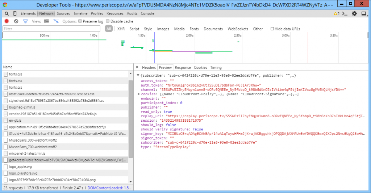Select the stylesheet.9d13c478937a css request

point(65,101)
